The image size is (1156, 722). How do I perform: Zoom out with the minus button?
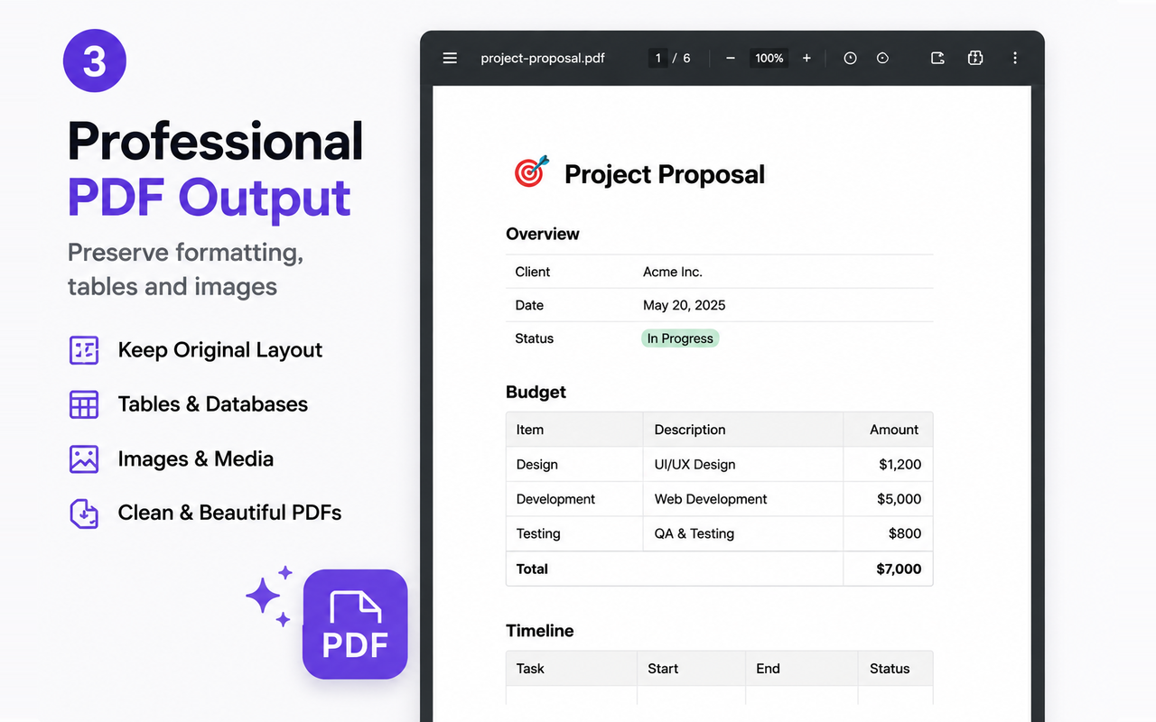(731, 58)
